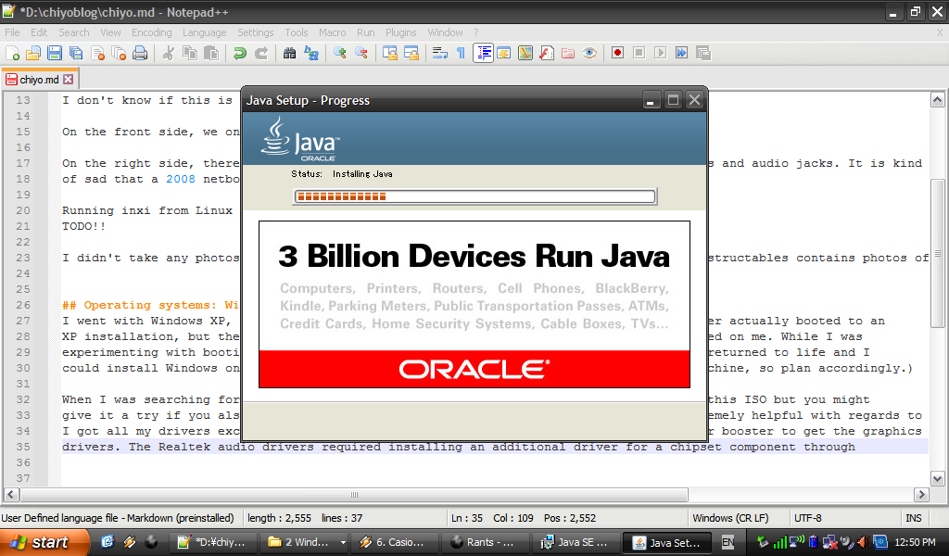Click line number 26 in the margin

23,305
